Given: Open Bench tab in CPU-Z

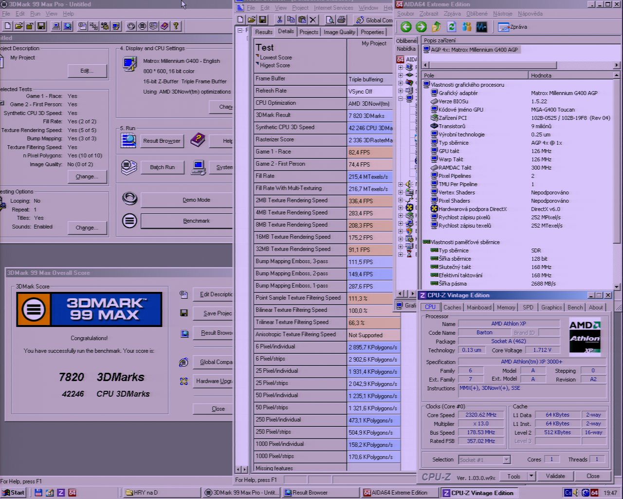Looking at the screenshot, I should pyautogui.click(x=575, y=307).
